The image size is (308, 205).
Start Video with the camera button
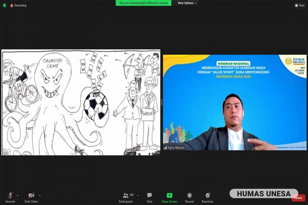click(x=31, y=197)
